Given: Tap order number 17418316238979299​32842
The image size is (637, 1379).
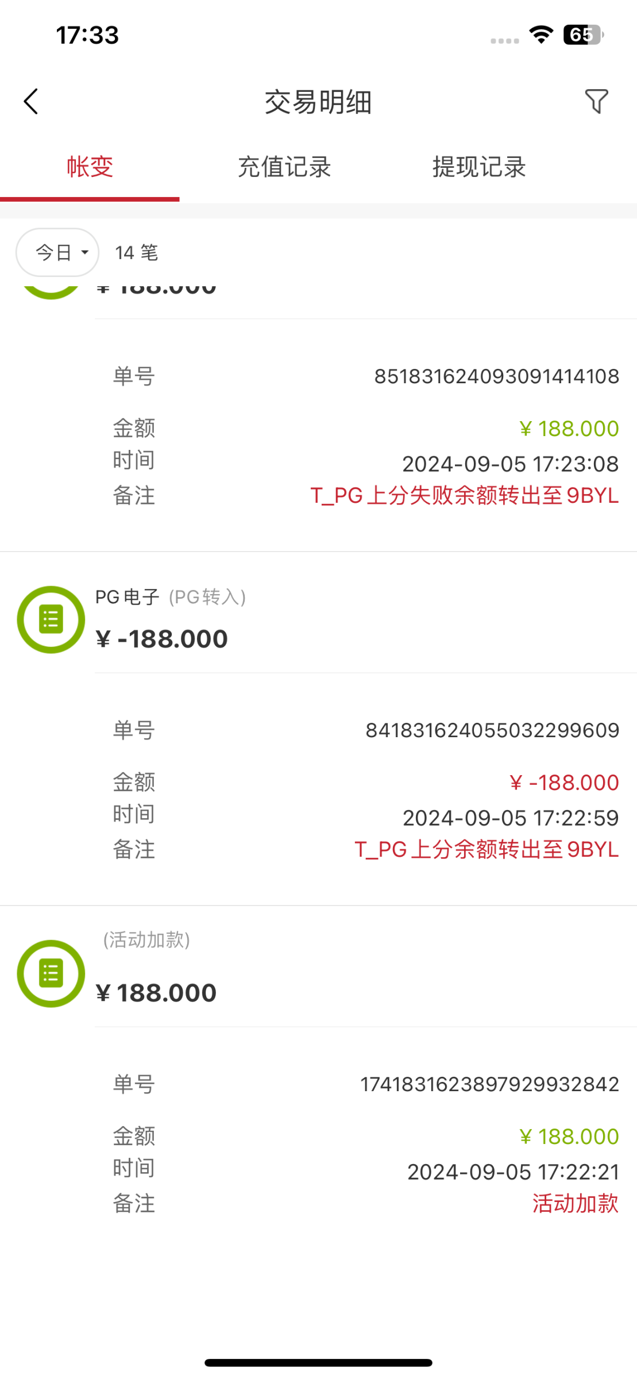Looking at the screenshot, I should coord(489,1084).
